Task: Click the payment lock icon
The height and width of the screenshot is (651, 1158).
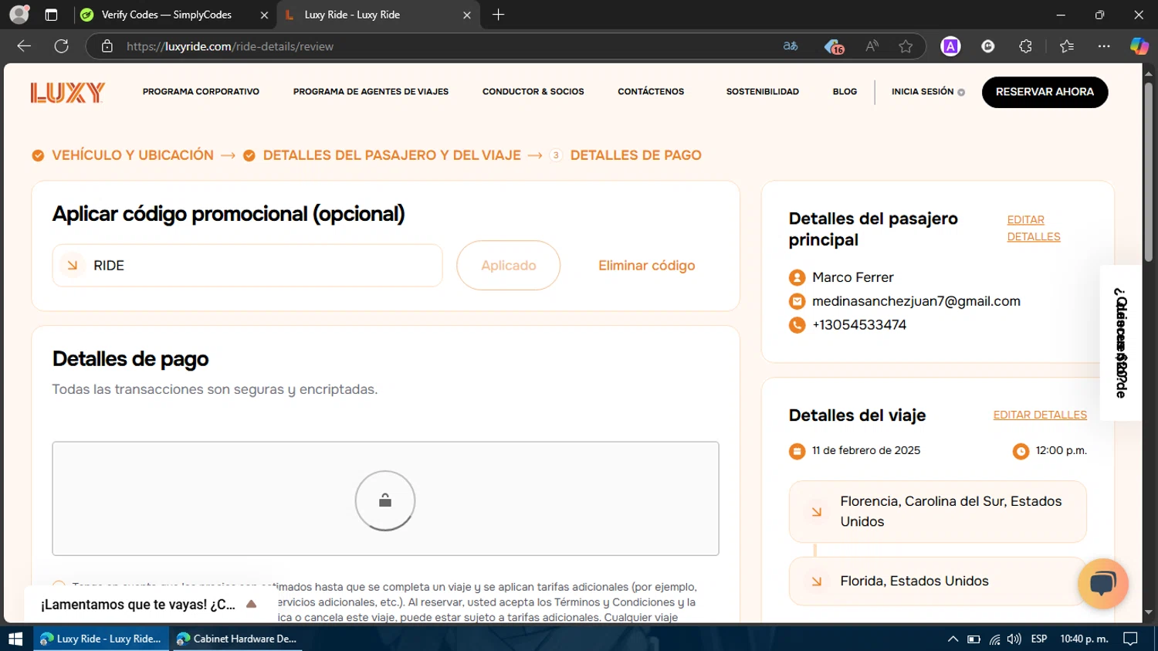Action: coord(385,500)
